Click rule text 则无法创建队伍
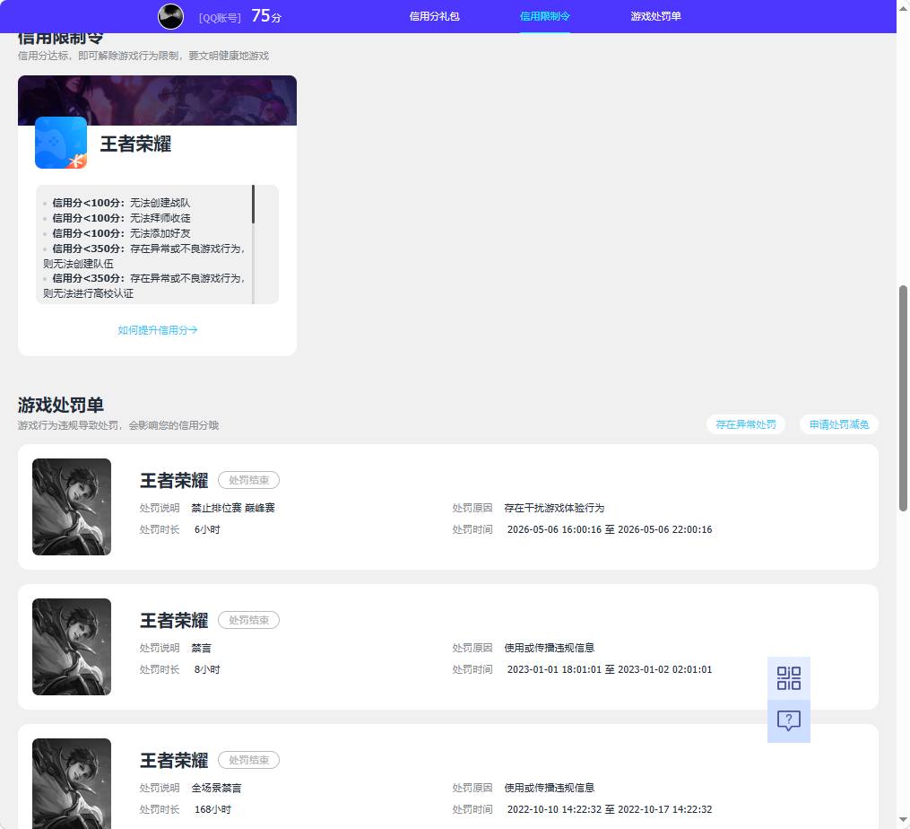The height and width of the screenshot is (829, 910). click(x=78, y=264)
